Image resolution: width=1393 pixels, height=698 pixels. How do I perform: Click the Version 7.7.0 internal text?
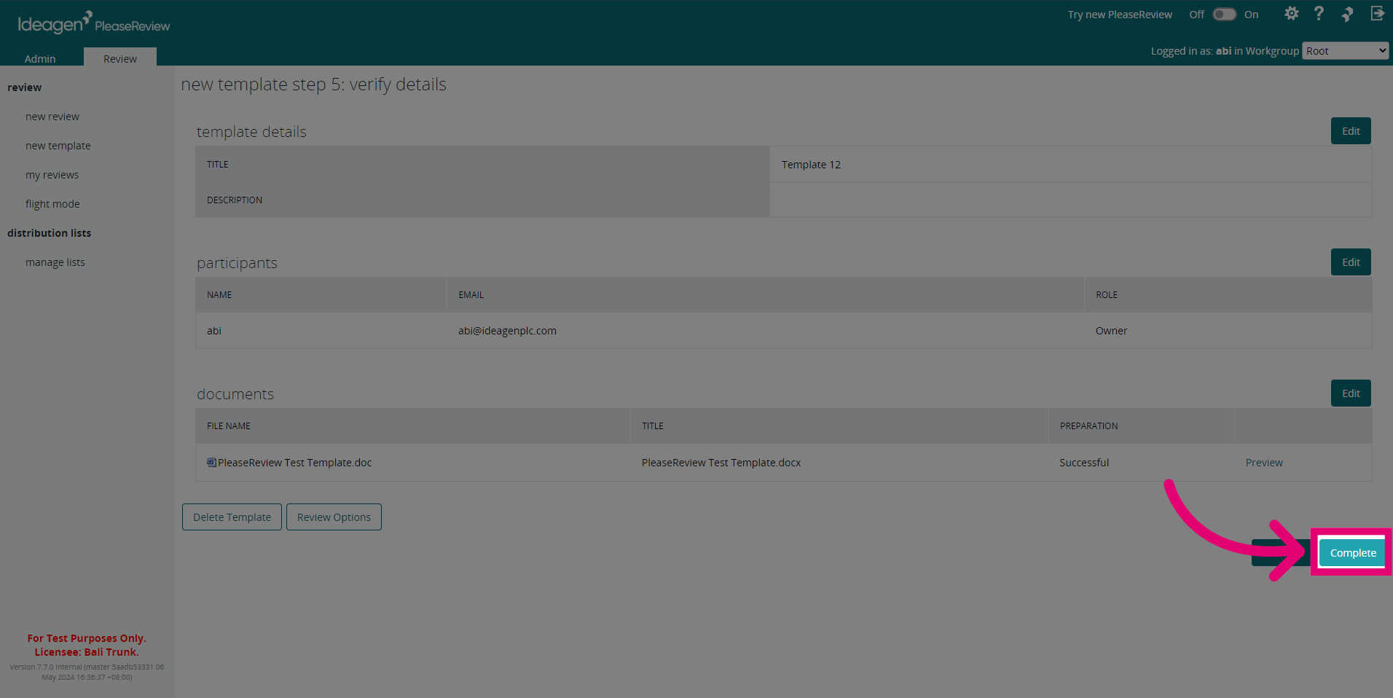pyautogui.click(x=87, y=672)
